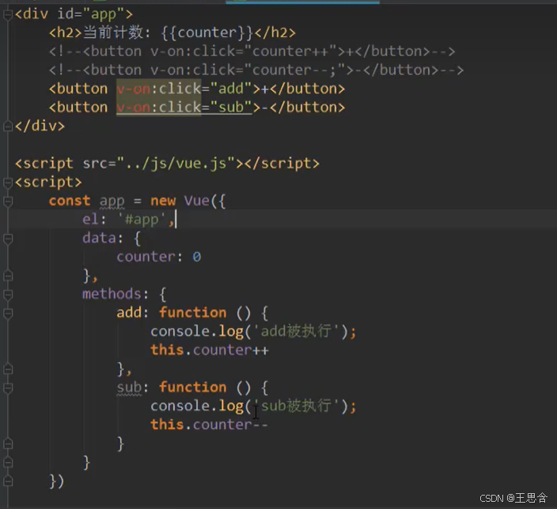Click the "add" attribute value
The width and height of the screenshot is (557, 509).
pos(231,89)
